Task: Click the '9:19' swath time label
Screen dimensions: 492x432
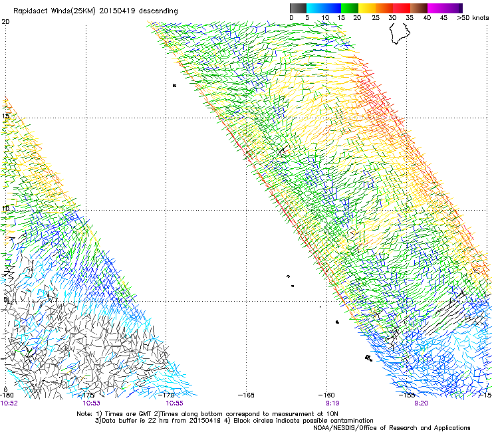Action: pyautogui.click(x=332, y=403)
